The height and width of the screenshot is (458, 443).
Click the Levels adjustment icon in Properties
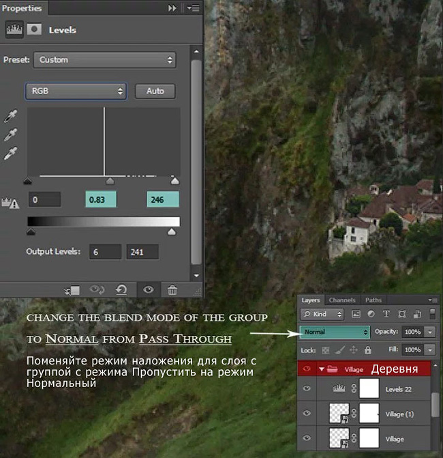point(14,29)
